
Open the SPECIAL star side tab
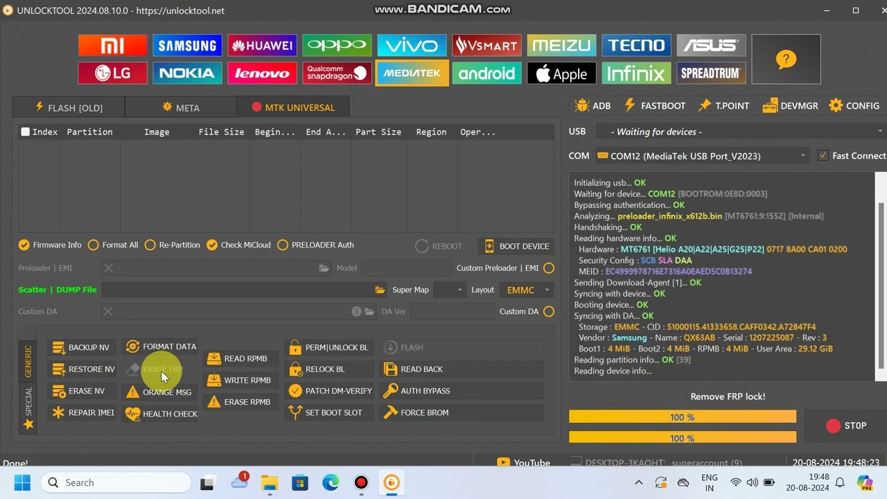click(28, 408)
